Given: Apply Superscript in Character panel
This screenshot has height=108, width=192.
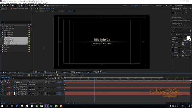Looking at the screenshot, I should [x=186, y=56].
